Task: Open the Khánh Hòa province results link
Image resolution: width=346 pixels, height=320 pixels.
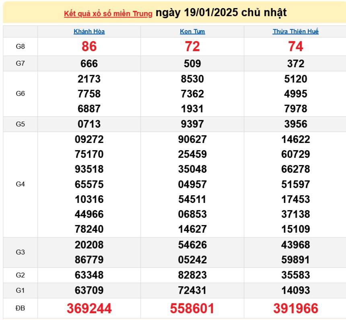Action: click(x=89, y=31)
